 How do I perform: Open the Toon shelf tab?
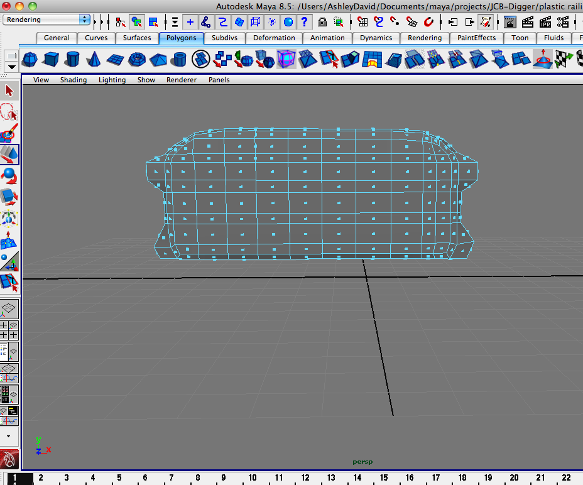pyautogui.click(x=520, y=38)
